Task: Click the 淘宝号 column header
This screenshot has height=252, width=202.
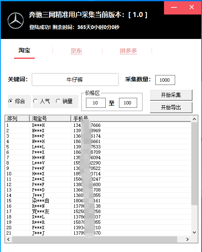Action: pos(50,119)
